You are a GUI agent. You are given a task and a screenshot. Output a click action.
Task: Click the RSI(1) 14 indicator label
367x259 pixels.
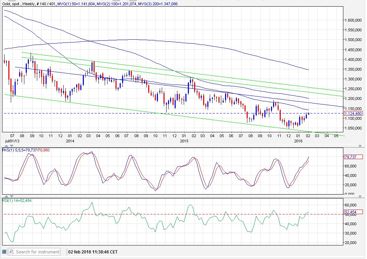[17, 201]
